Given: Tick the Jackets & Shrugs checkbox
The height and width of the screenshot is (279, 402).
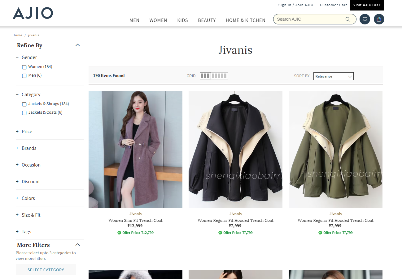Looking at the screenshot, I should [24, 104].
